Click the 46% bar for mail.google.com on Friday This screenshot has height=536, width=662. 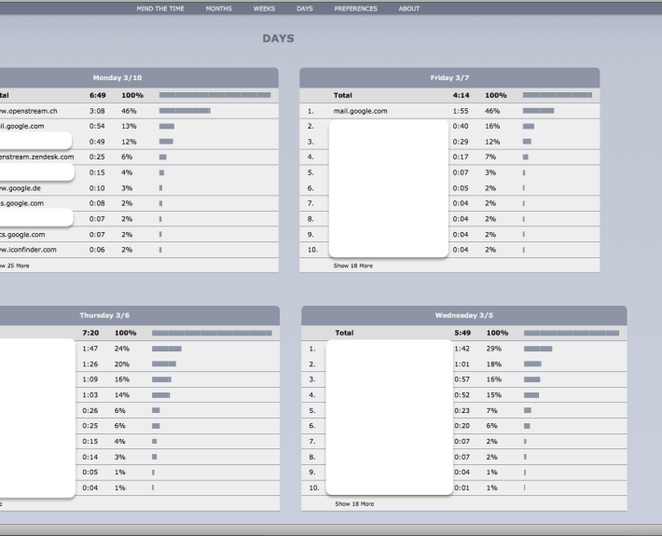(538, 111)
